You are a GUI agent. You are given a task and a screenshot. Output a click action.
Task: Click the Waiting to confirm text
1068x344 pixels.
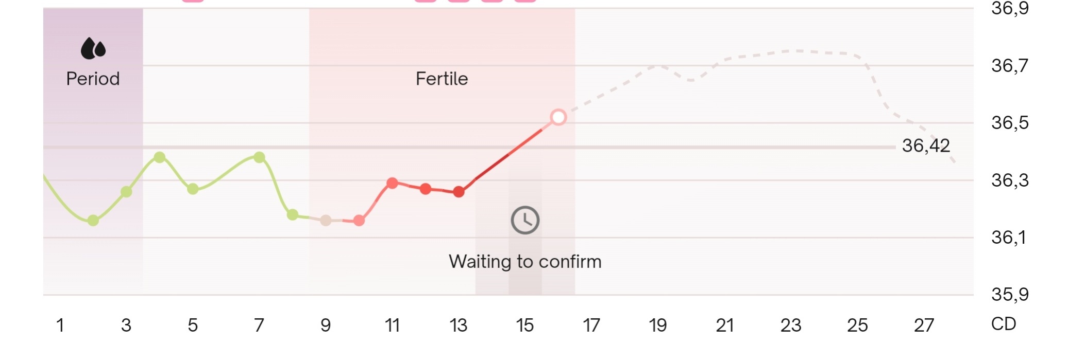tap(525, 262)
